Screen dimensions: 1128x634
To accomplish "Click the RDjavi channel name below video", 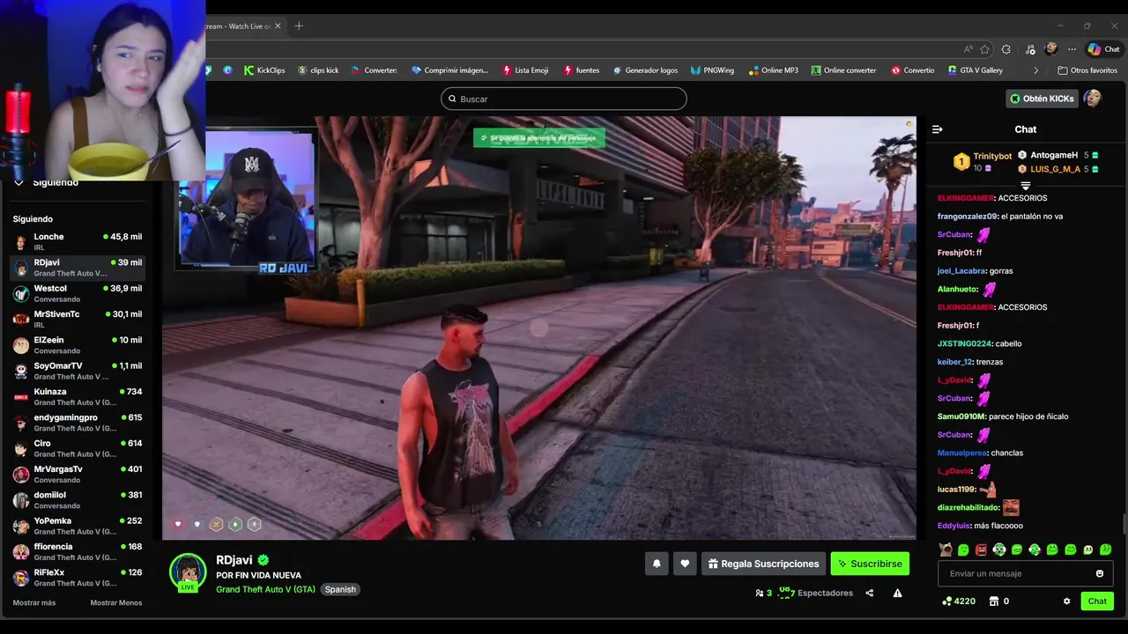I will click(234, 560).
